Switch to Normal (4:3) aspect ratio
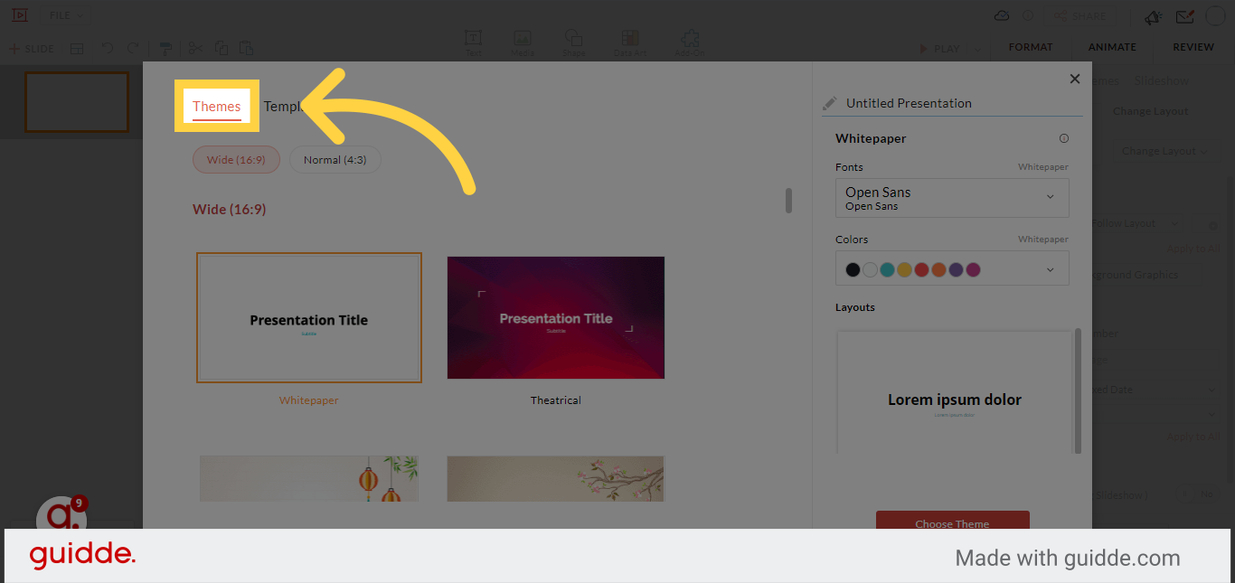 coord(335,159)
